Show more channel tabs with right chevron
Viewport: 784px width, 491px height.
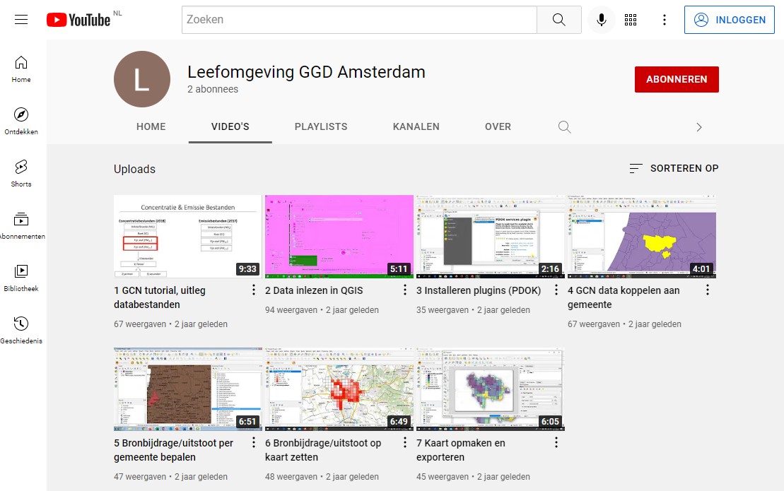point(699,127)
